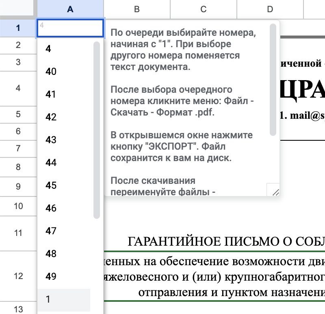Screen dimensions: 325x314
Task: Select row 6 header
Action: [18, 131]
